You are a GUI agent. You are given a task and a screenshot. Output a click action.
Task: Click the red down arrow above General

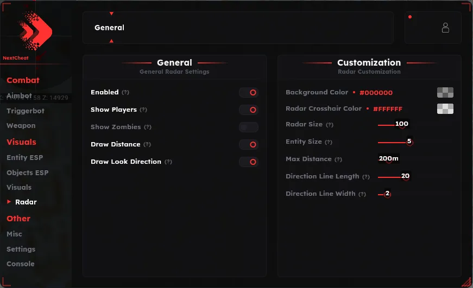(x=112, y=14)
